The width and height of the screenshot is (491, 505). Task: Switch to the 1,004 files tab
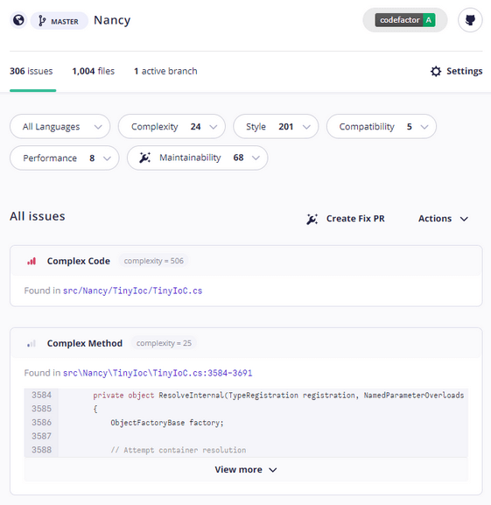94,71
